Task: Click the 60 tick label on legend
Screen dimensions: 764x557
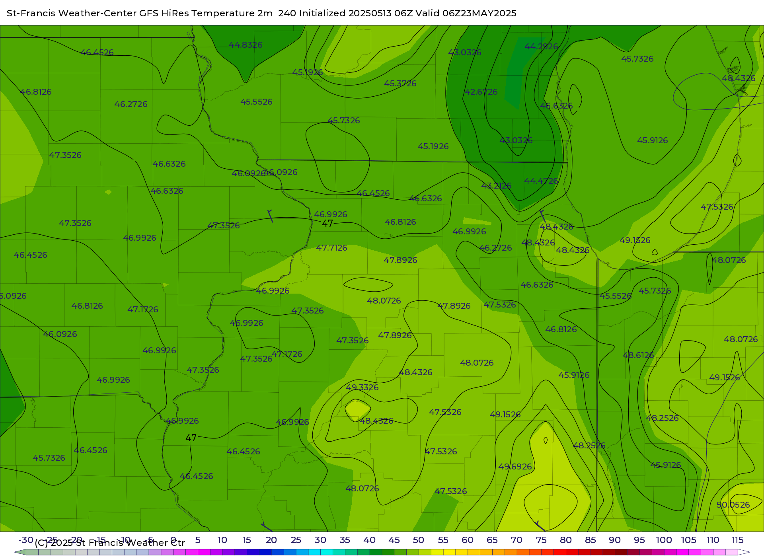Action: click(468, 540)
